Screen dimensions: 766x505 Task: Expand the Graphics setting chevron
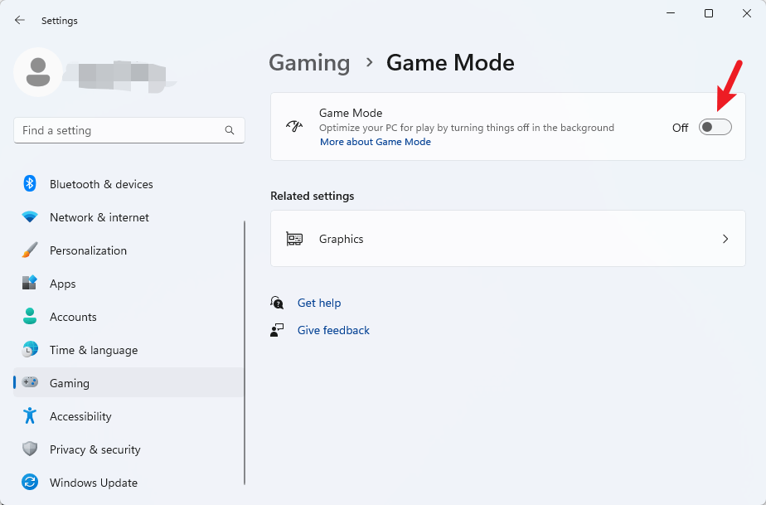(x=725, y=239)
